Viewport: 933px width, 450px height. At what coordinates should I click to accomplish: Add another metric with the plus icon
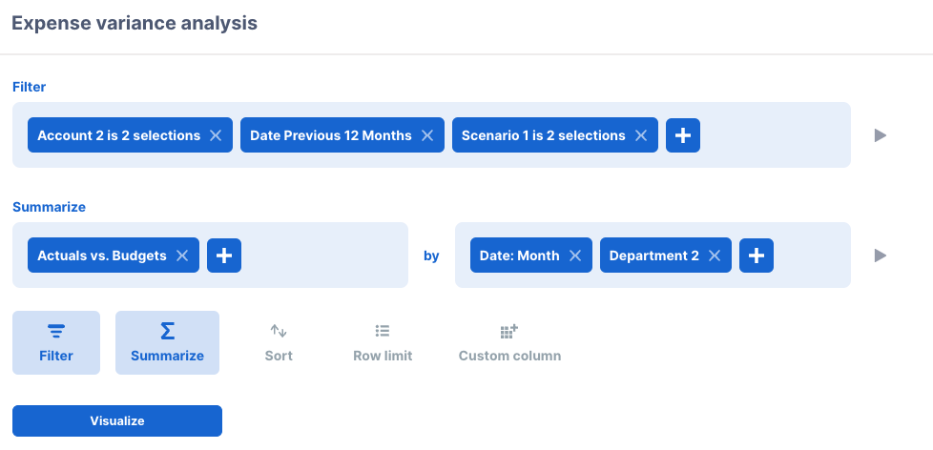tap(224, 256)
